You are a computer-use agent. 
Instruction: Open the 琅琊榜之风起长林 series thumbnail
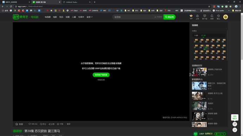[x=199, y=72]
